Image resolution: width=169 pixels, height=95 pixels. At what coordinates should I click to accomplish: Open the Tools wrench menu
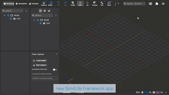(102, 4)
